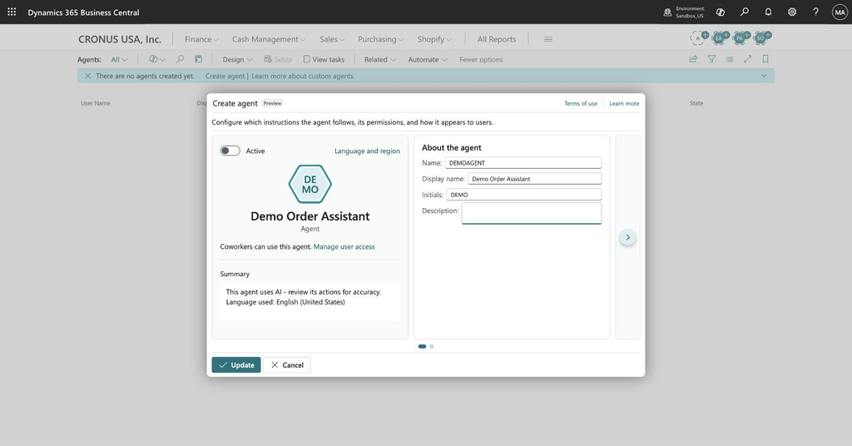Click the Initials input field
Screen dimensions: 852x446
(524, 195)
